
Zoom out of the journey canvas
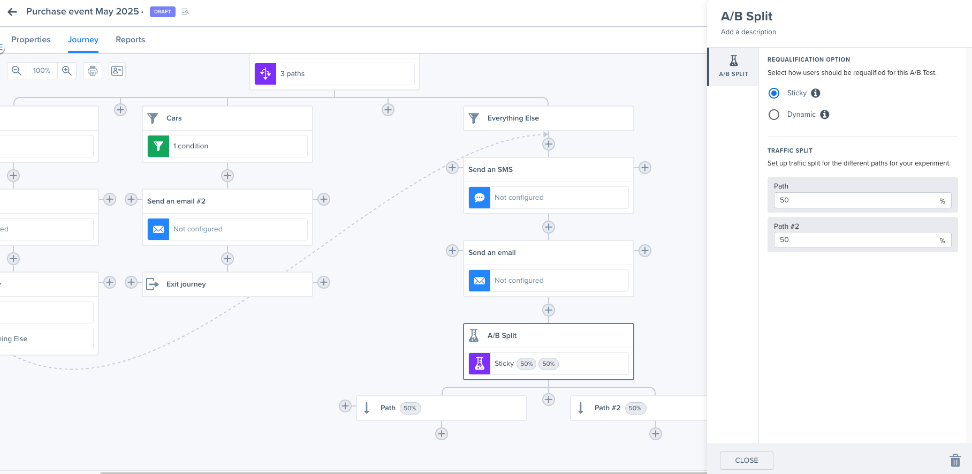17,71
